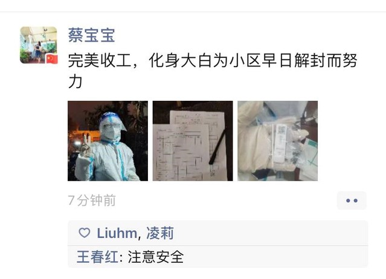
Task: Tap the trailing 力 character of the post
Action: (x=75, y=82)
